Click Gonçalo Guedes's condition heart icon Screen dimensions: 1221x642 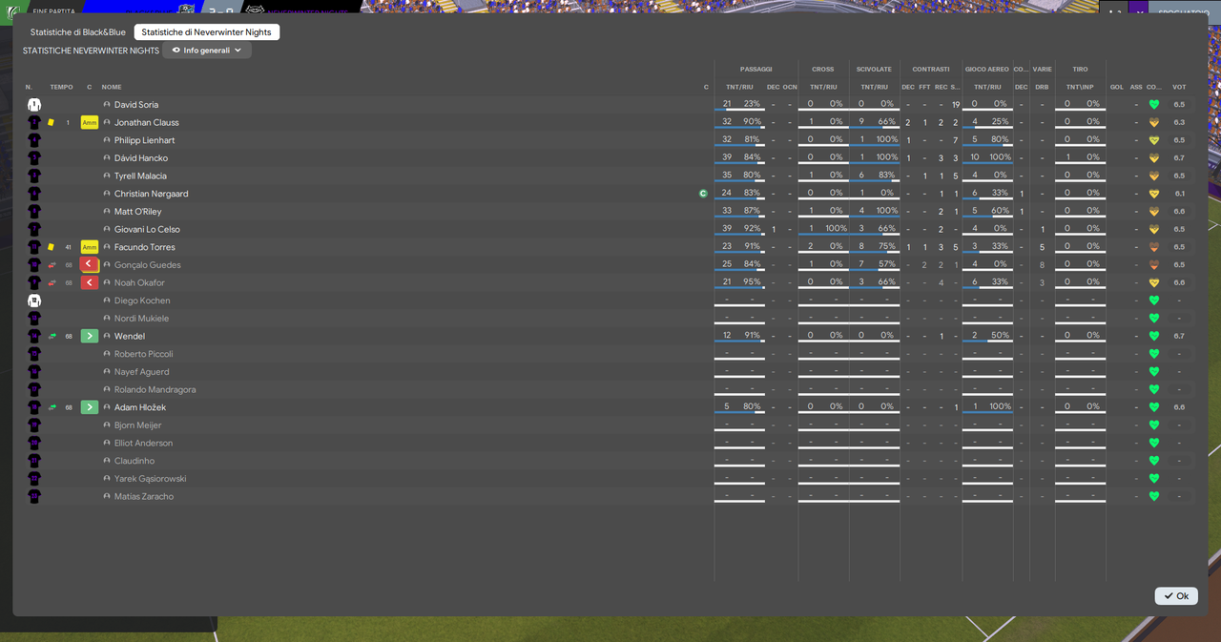click(1154, 265)
